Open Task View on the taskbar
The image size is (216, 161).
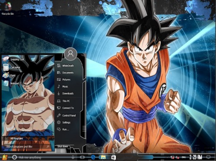pyautogui.click(x=82, y=157)
